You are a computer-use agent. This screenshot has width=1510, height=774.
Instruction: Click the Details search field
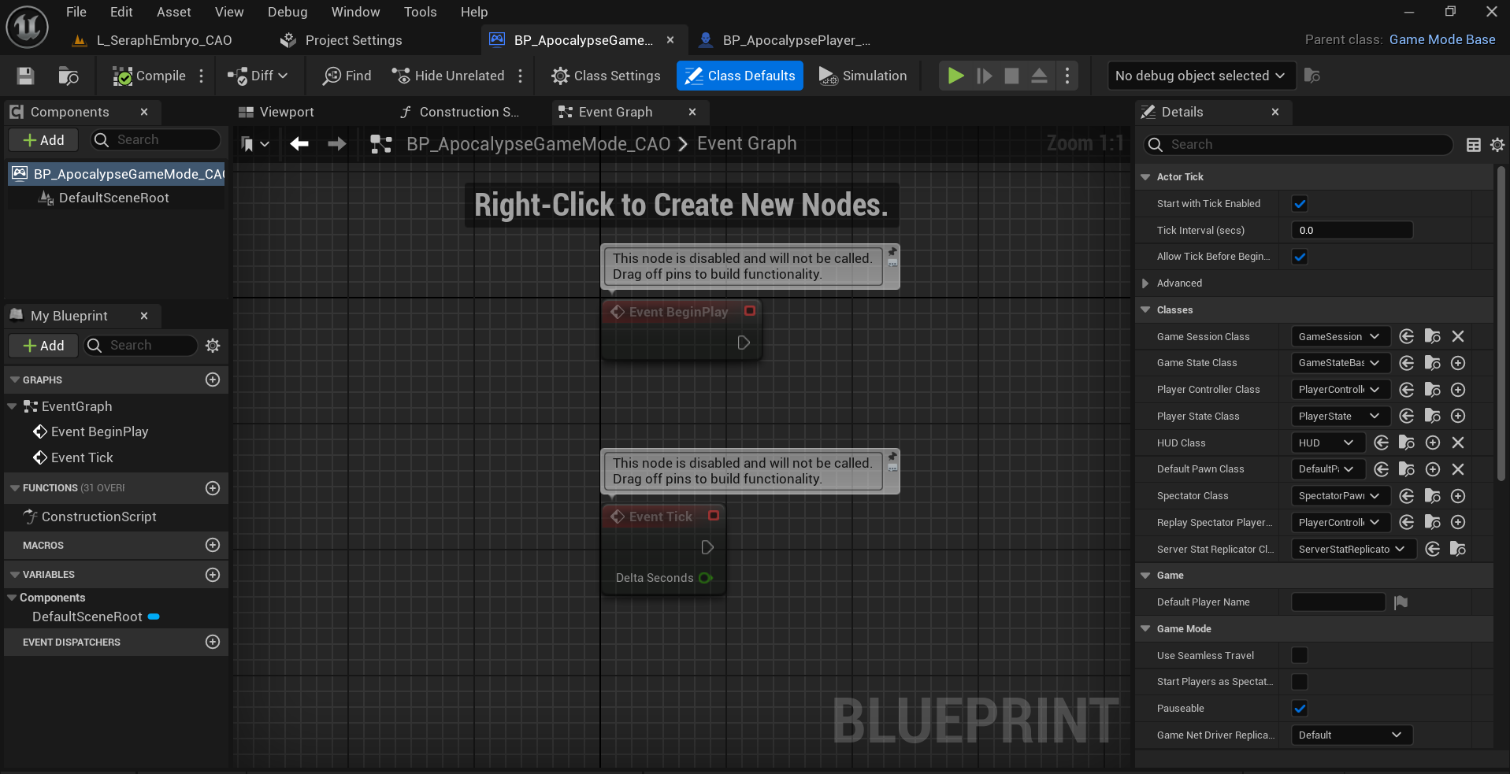point(1298,144)
